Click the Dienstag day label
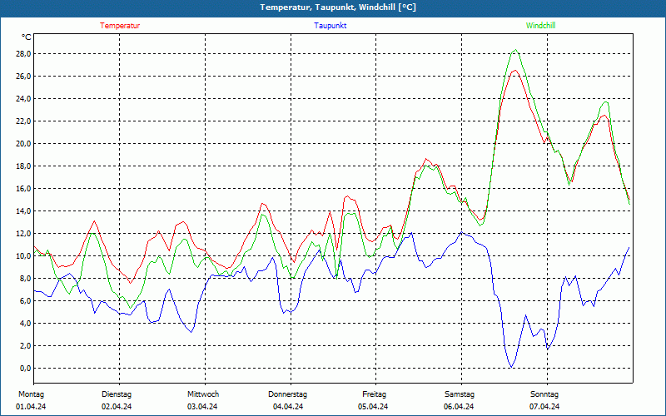666x416 pixels. click(x=117, y=394)
